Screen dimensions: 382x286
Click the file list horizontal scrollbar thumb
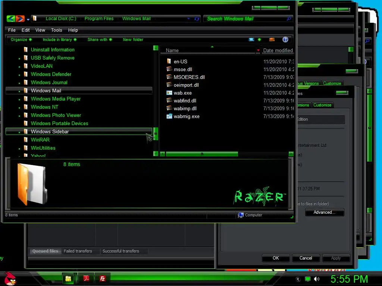(202, 154)
